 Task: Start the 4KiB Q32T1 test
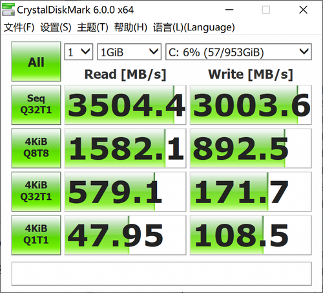tap(36, 191)
